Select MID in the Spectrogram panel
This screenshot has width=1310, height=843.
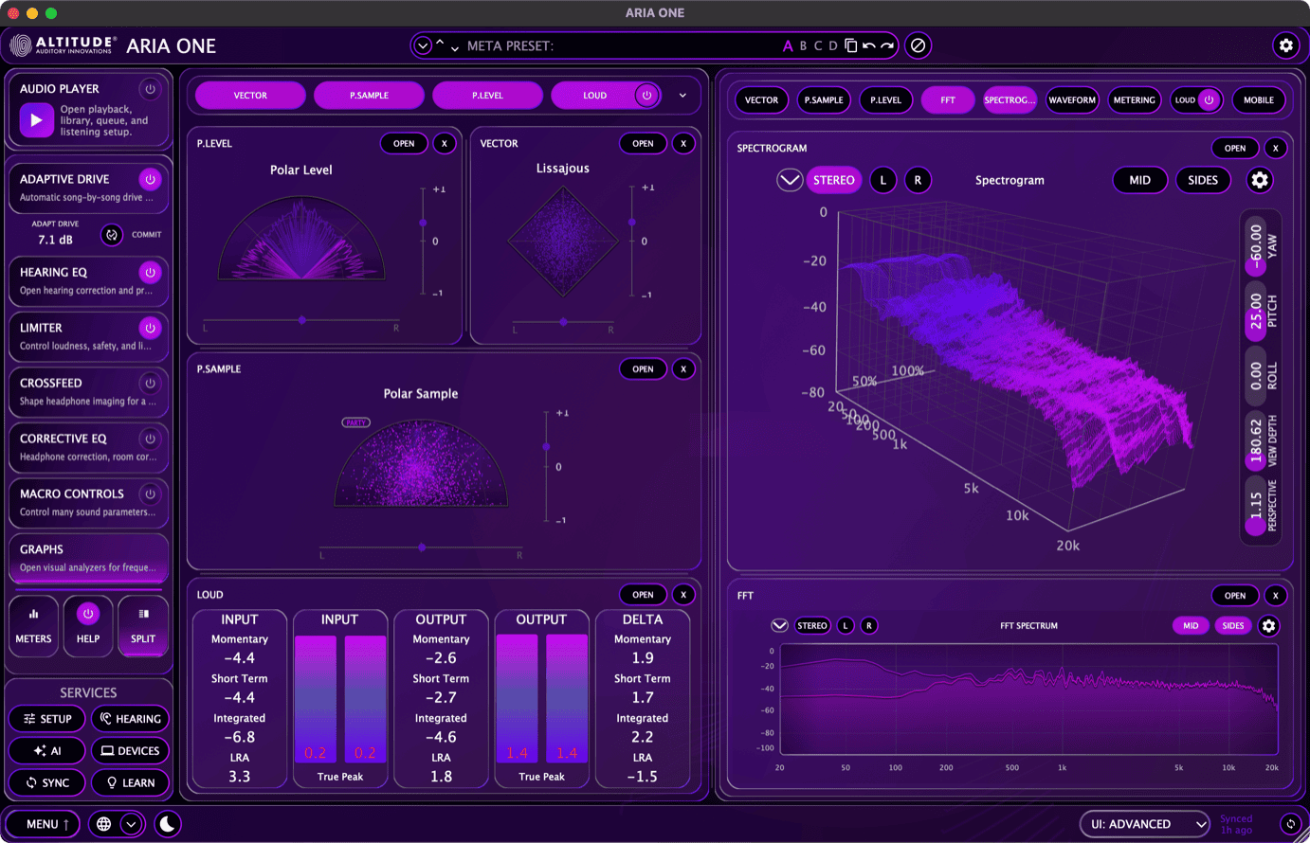pos(1140,180)
